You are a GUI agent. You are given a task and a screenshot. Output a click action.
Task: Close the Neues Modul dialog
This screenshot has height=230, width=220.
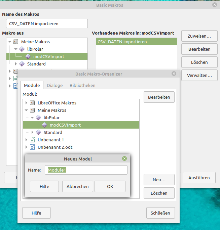(124, 158)
